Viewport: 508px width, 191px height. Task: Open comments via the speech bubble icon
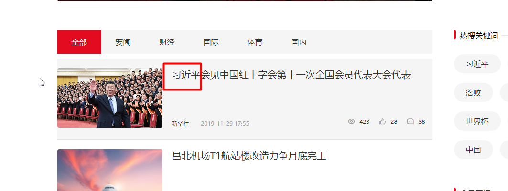click(410, 121)
